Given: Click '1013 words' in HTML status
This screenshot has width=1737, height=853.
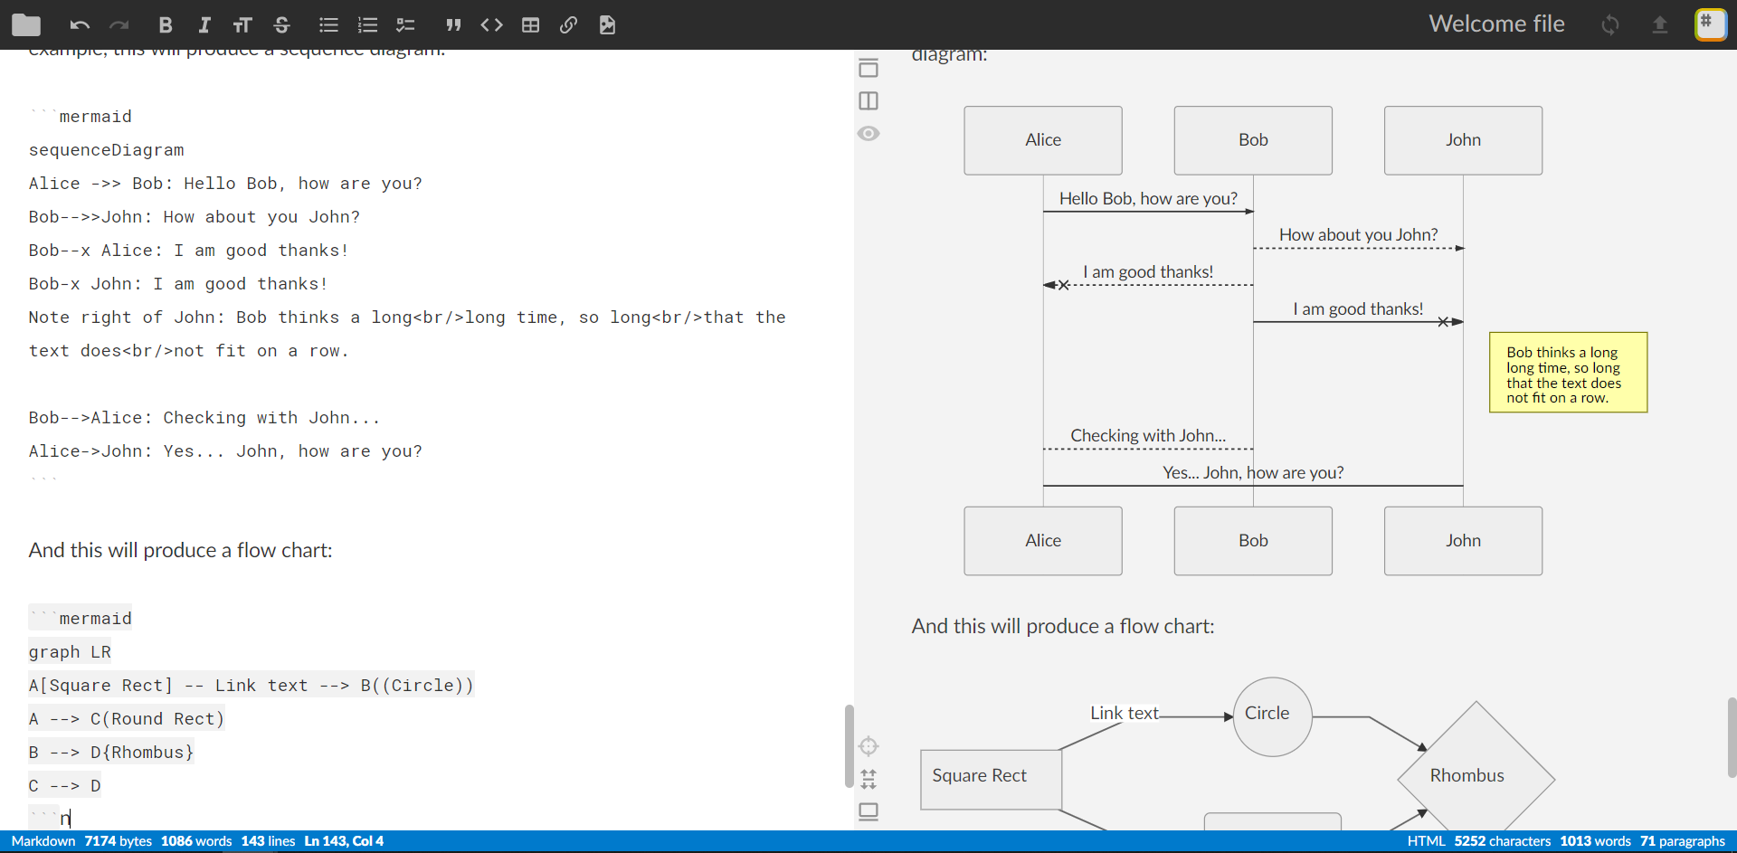Looking at the screenshot, I should [x=1595, y=841].
